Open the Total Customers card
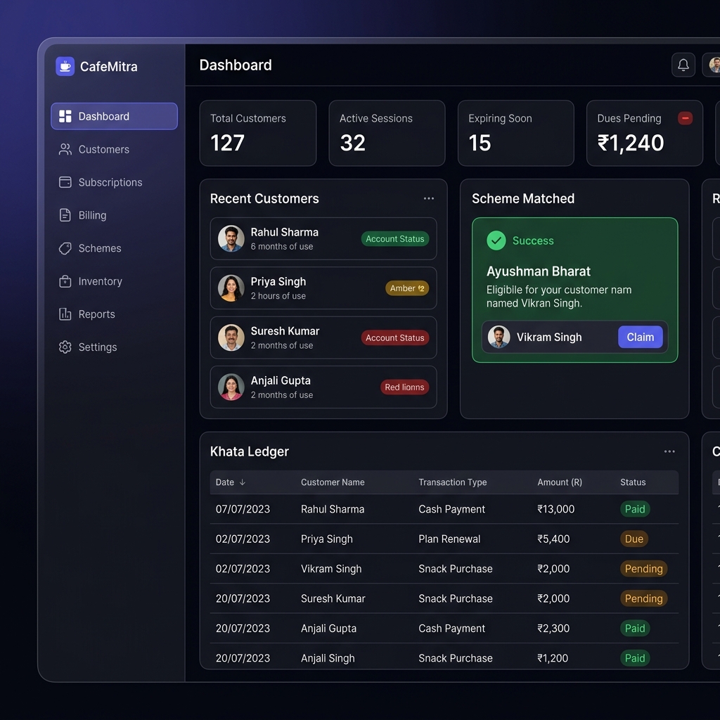The image size is (720, 720). [x=258, y=133]
